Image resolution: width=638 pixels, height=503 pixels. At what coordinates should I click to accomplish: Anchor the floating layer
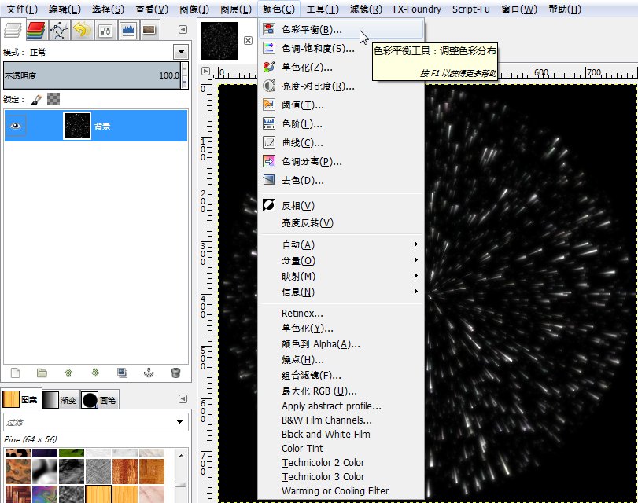pyautogui.click(x=149, y=373)
